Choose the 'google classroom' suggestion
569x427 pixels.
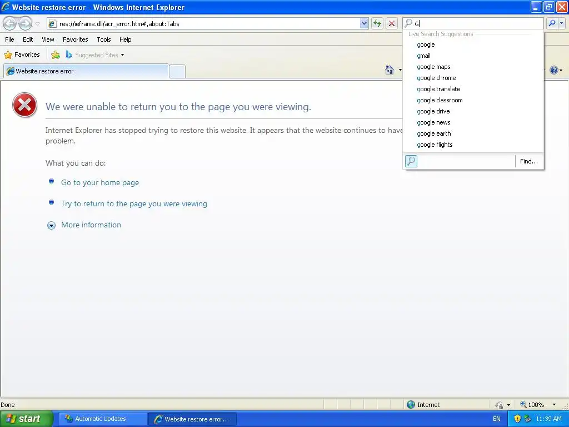click(x=473, y=100)
